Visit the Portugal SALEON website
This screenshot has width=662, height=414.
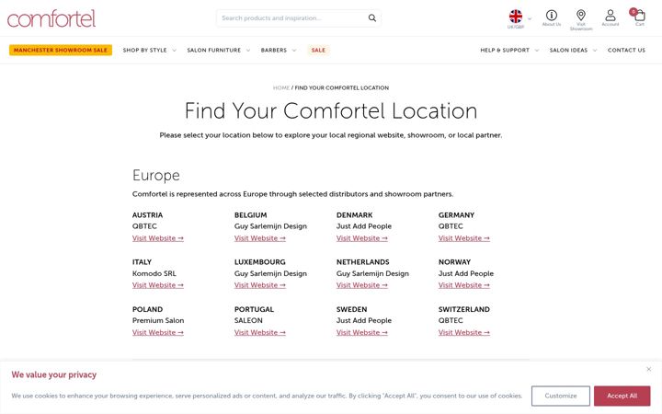click(260, 332)
